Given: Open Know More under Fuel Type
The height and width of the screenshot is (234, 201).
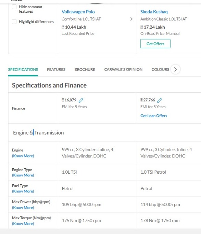Looking at the screenshot, I should click(x=23, y=191).
